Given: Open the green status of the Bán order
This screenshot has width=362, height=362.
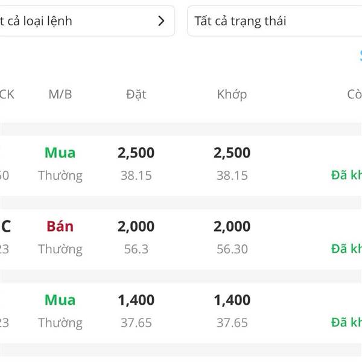Looking at the screenshot, I should (347, 249).
